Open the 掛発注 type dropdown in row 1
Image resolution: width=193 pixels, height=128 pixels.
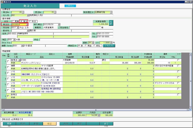coord(19,60)
